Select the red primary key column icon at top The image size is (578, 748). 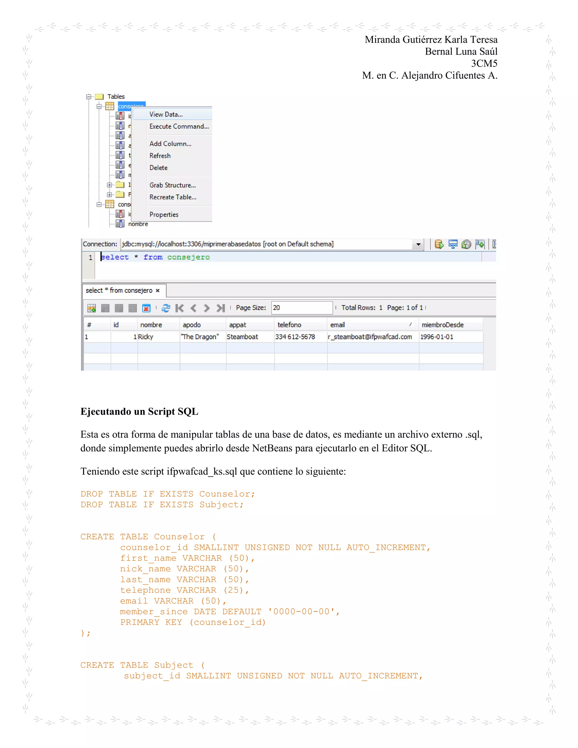(120, 116)
